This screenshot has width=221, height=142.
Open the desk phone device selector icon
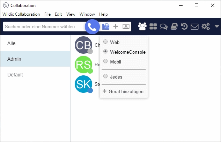pyautogui.click(x=106, y=27)
